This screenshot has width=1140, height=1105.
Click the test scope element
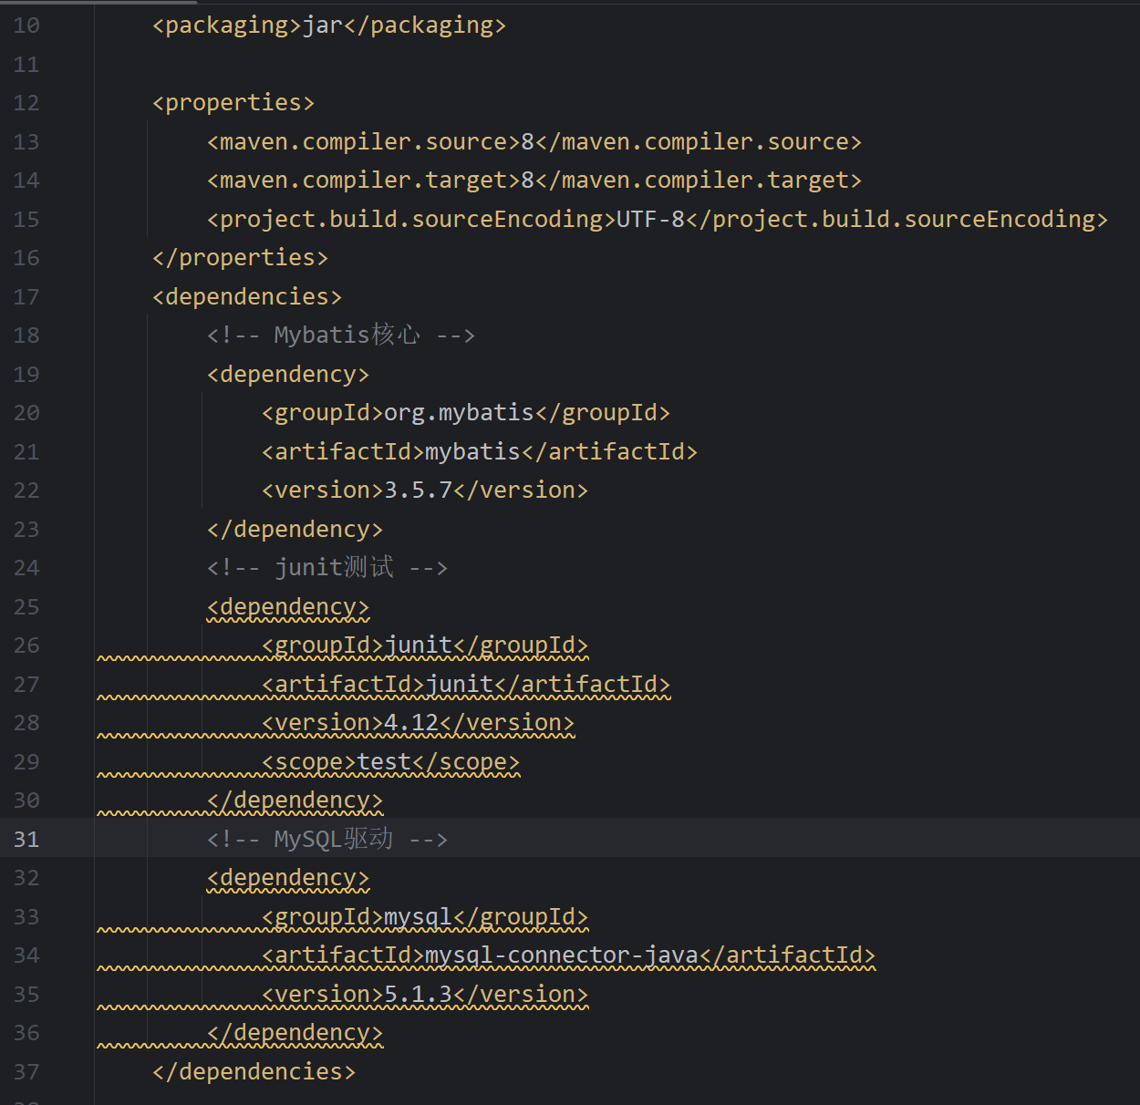click(x=390, y=762)
